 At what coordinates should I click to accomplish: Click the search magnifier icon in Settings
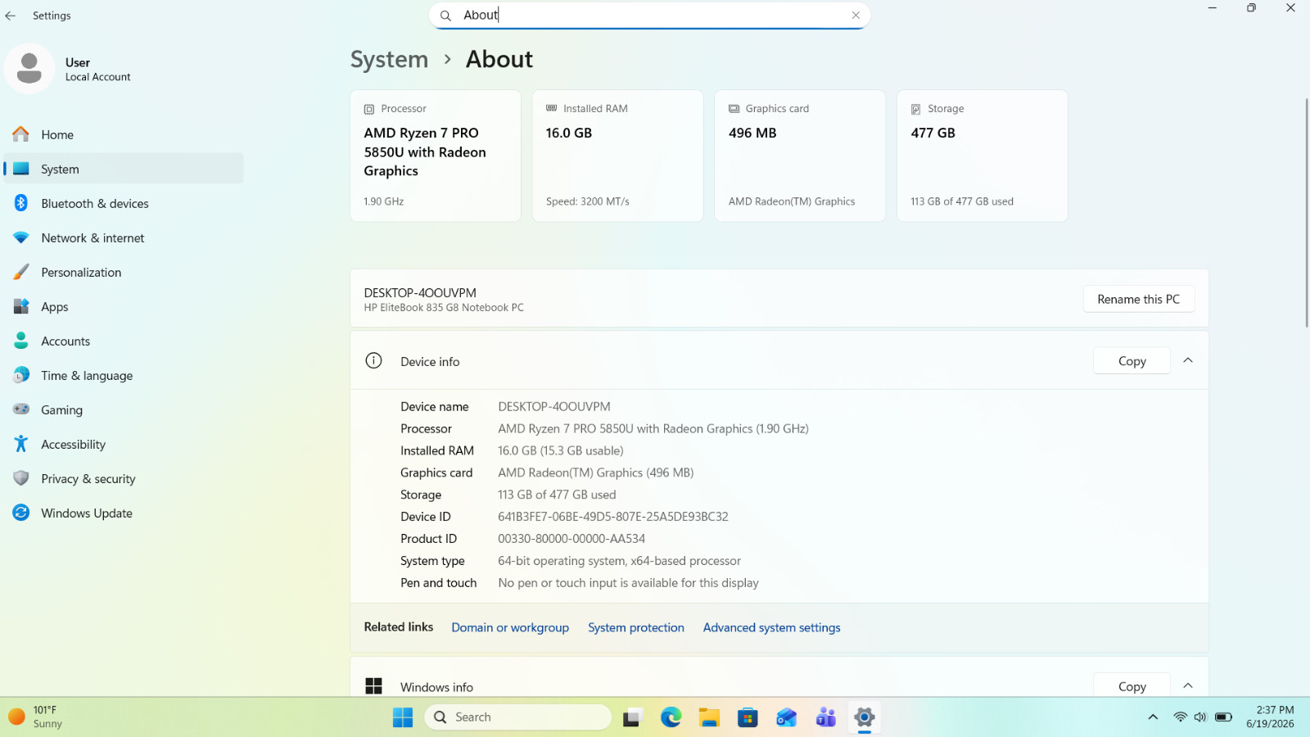(x=445, y=16)
